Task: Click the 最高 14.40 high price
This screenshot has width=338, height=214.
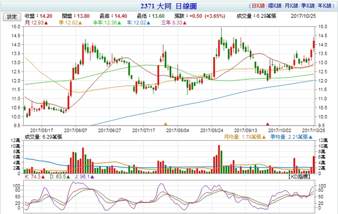Action: pyautogui.click(x=113, y=16)
